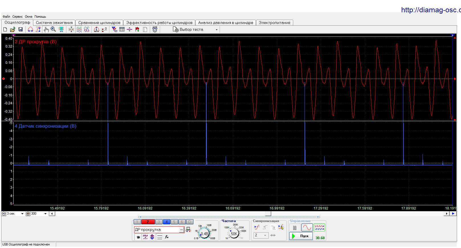The image size is (461, 248).
Task: Select the horizontal measurement tool icon
Action: pos(30,29)
